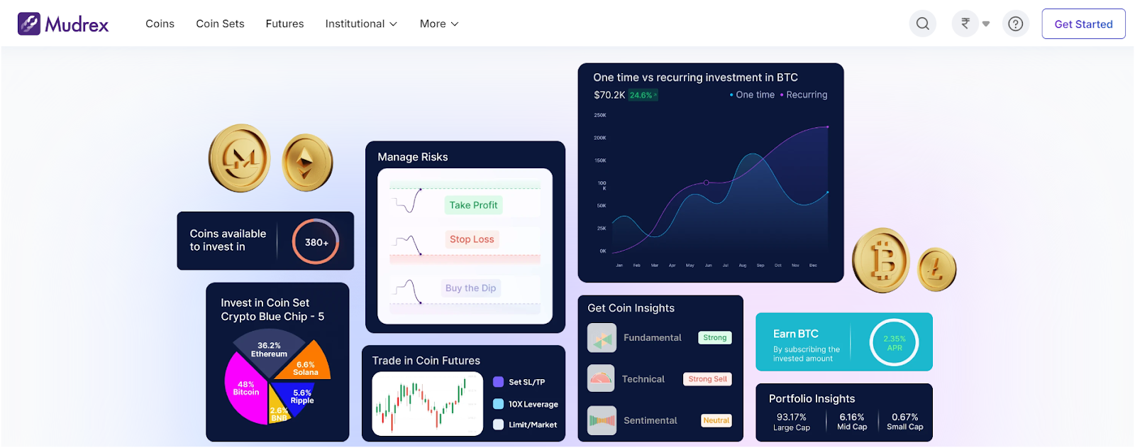
Task: Click the chart title about recurring investment
Action: pyautogui.click(x=695, y=77)
